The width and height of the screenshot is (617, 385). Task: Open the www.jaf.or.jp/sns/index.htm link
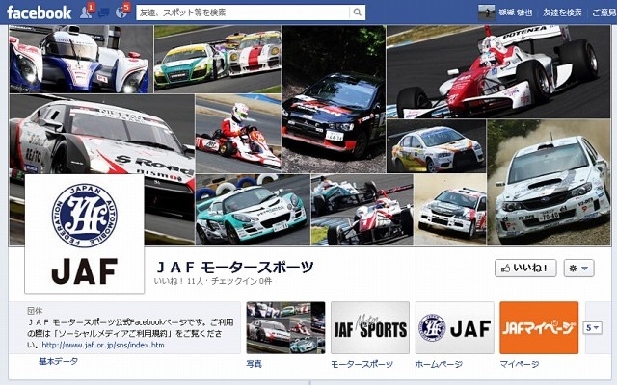tap(103, 345)
